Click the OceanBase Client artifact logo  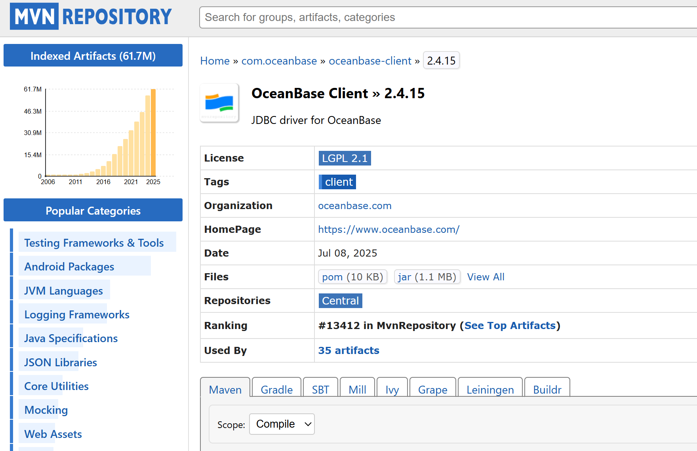coord(219,103)
